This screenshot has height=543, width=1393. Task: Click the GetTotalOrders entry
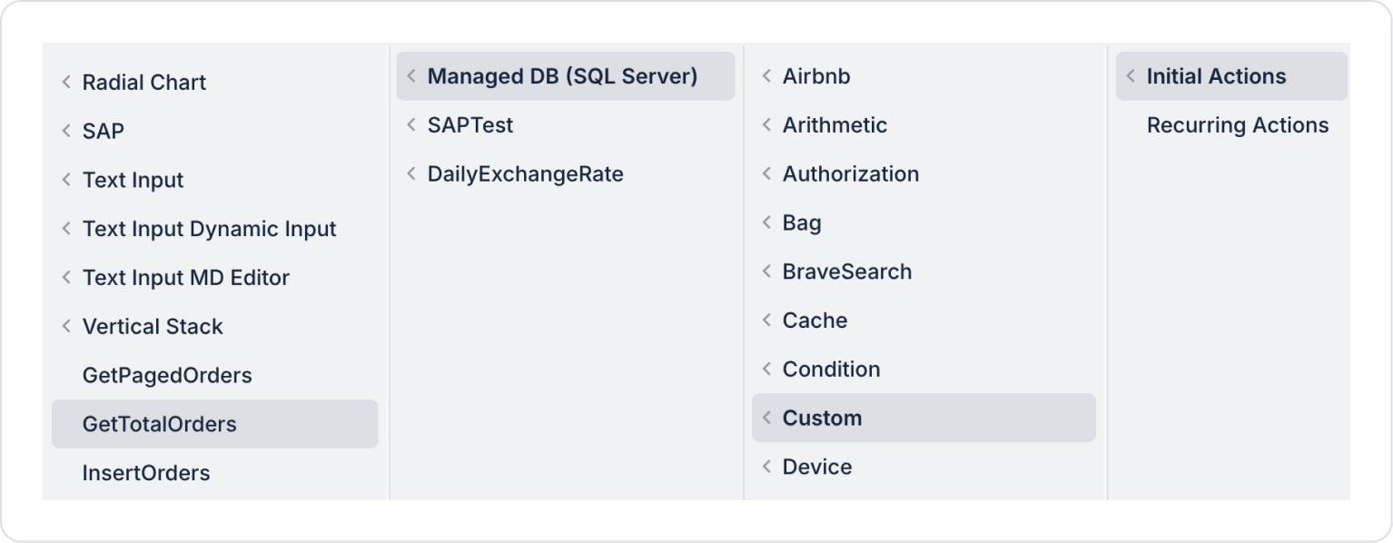pos(160,424)
